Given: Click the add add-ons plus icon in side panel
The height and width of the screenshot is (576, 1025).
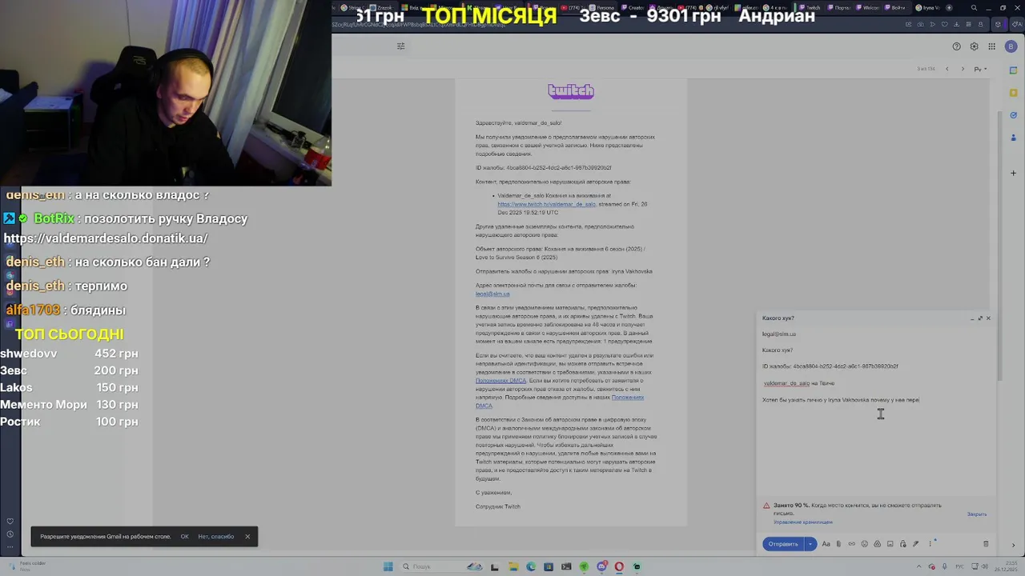Looking at the screenshot, I should [x=1013, y=173].
